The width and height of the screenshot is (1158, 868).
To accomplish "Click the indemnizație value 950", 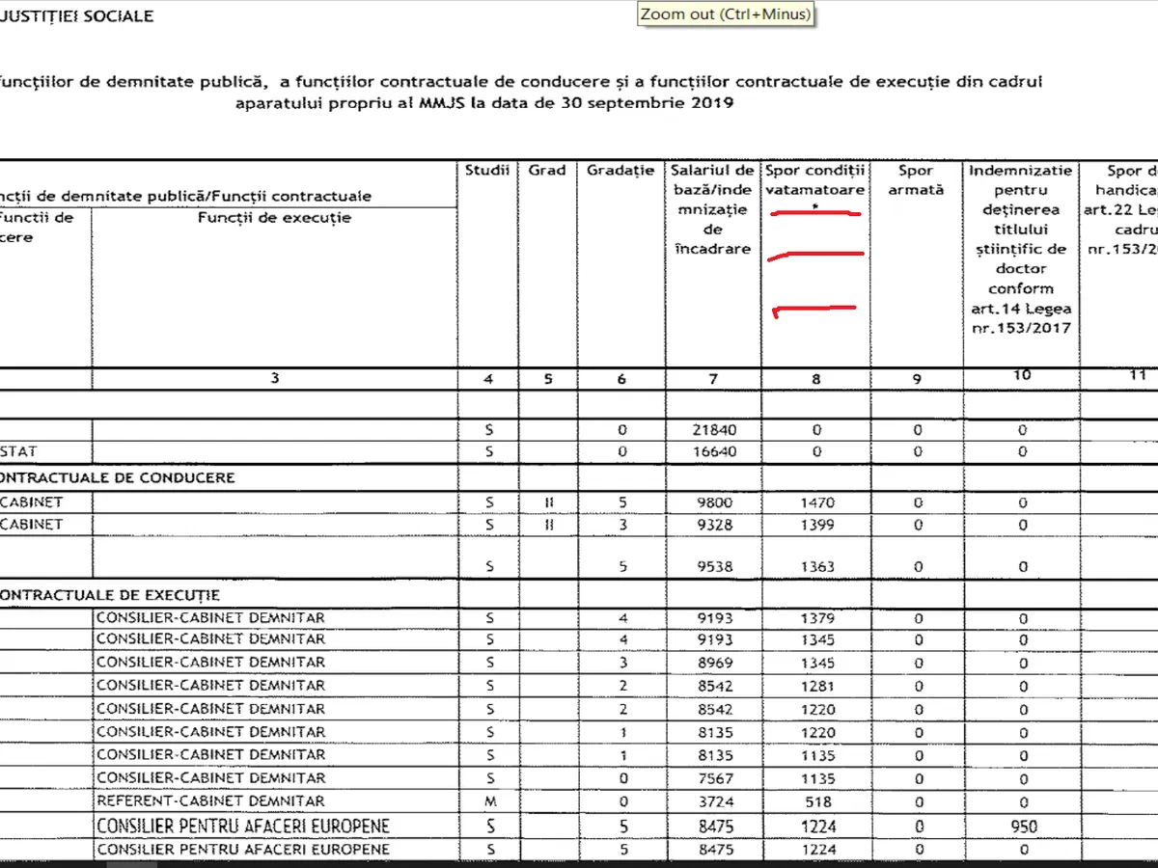I will 1022,827.
